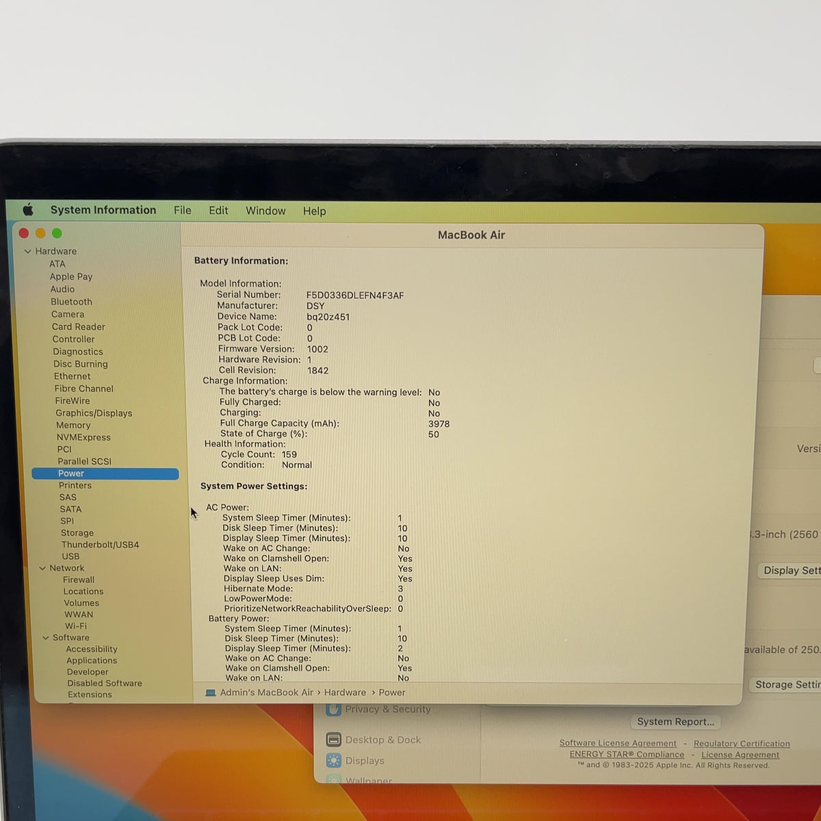
Task: Open the Edit menu
Action: click(x=218, y=211)
